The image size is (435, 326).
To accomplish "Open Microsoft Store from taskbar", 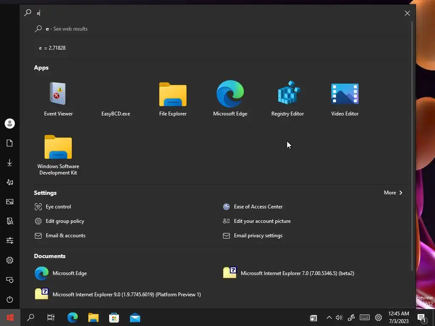I will pos(114,318).
